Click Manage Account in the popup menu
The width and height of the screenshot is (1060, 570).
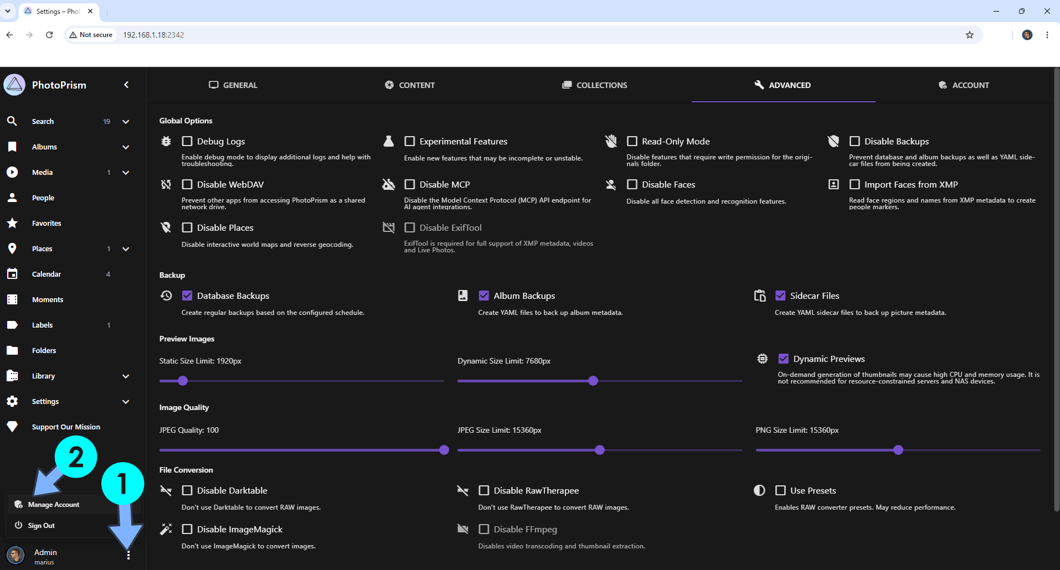point(54,505)
